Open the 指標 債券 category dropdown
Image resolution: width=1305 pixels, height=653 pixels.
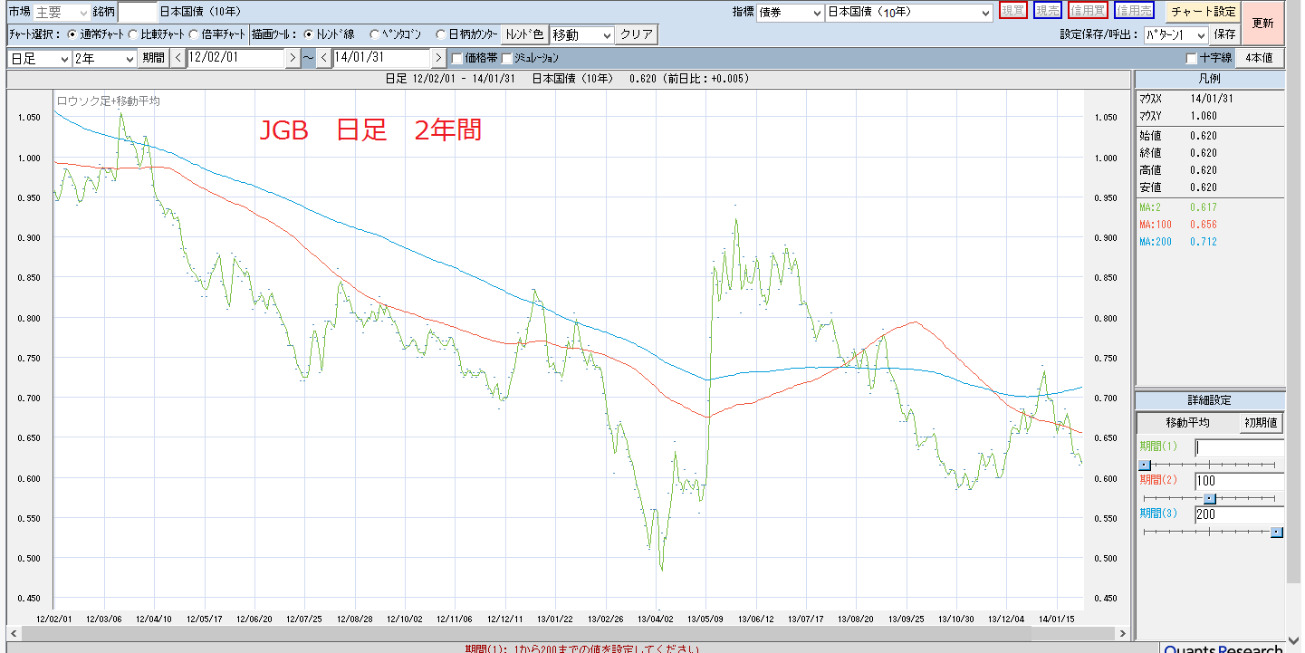[790, 13]
